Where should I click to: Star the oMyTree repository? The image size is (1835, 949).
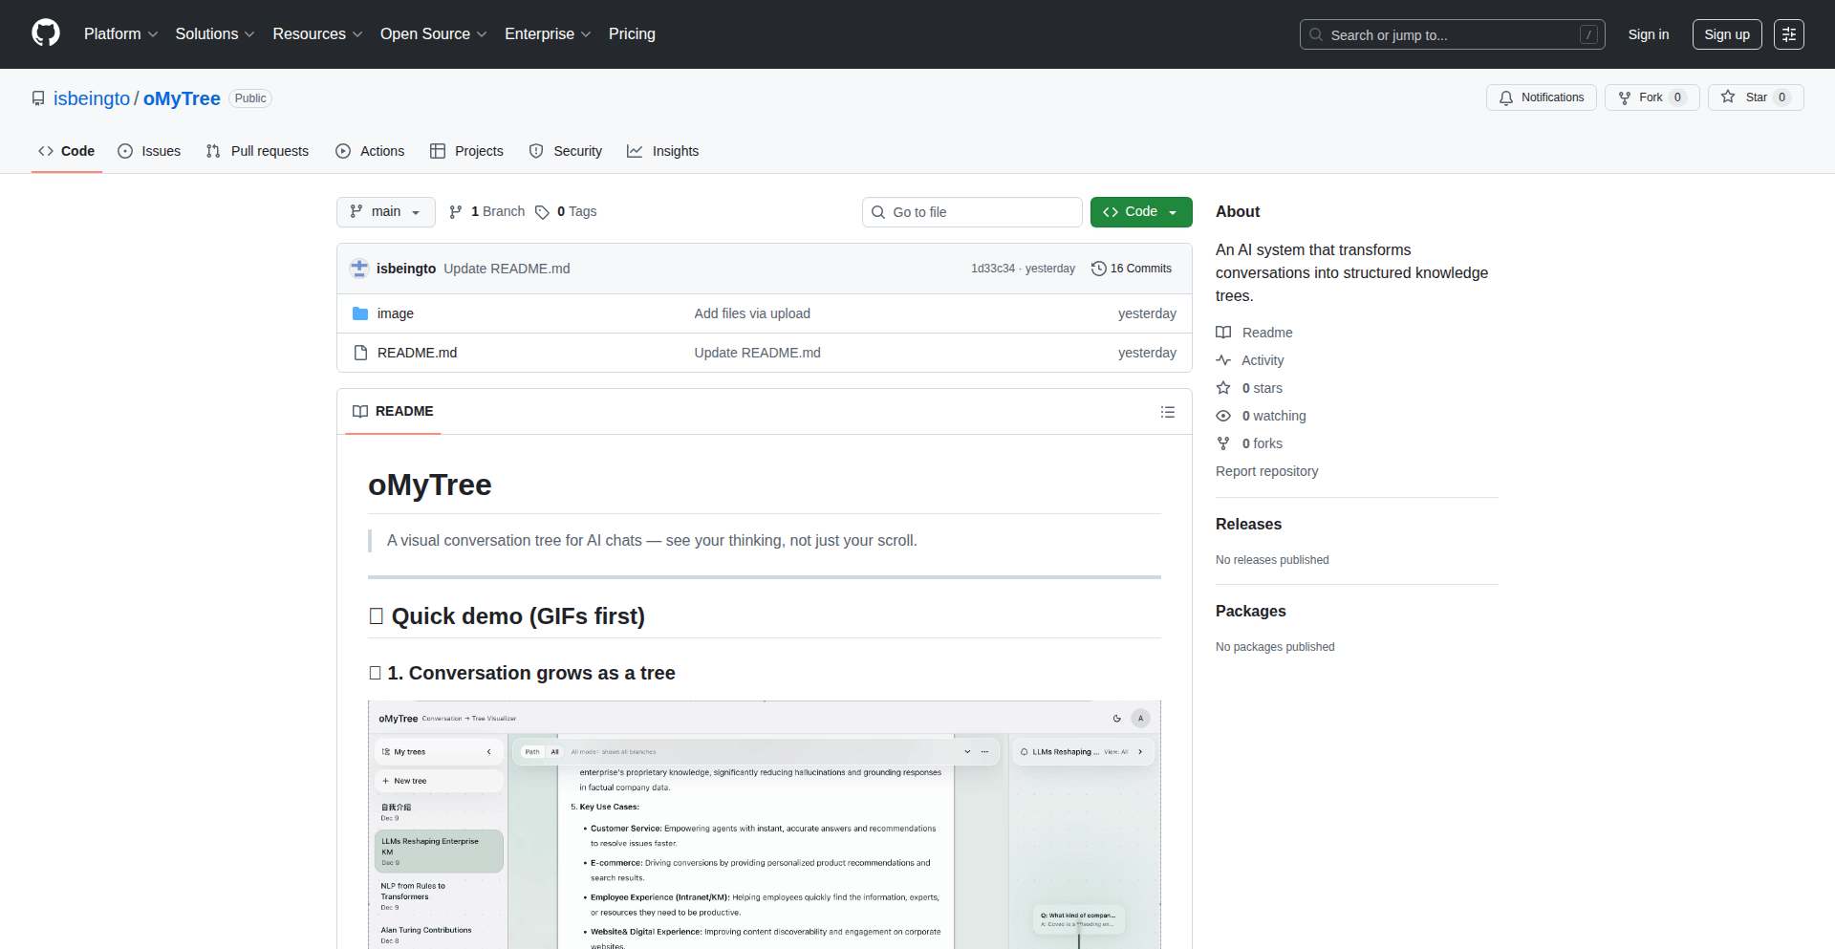[1756, 97]
